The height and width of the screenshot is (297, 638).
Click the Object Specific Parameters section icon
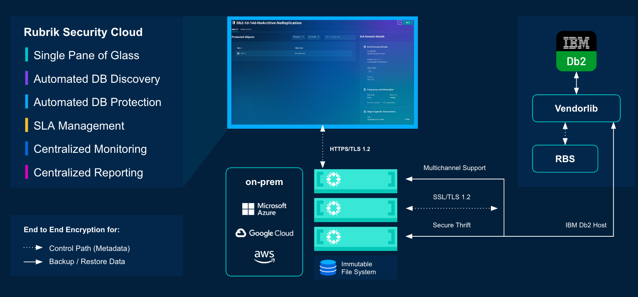365,111
